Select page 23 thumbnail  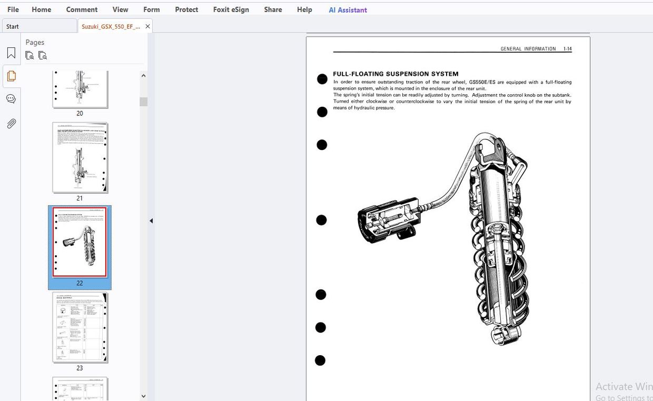[80, 327]
